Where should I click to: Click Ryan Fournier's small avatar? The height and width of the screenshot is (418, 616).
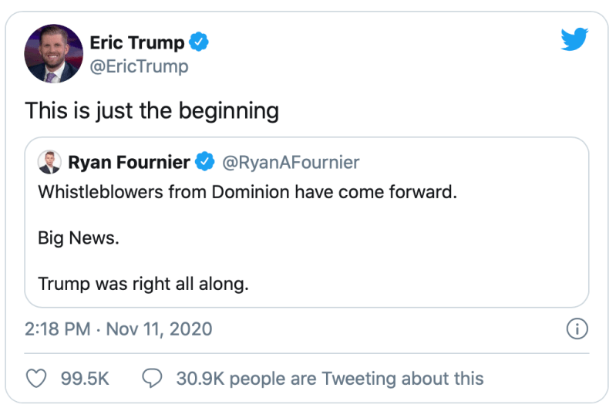pyautogui.click(x=49, y=163)
